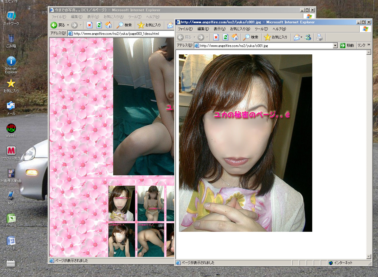Click Stop icon in the front c001.jpg window
Image resolution: width=378 pixels, height=277 pixels.
point(216,37)
